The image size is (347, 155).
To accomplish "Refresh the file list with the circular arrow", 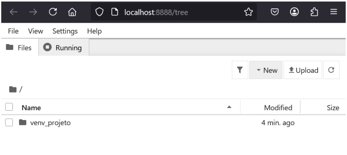I will (x=331, y=70).
